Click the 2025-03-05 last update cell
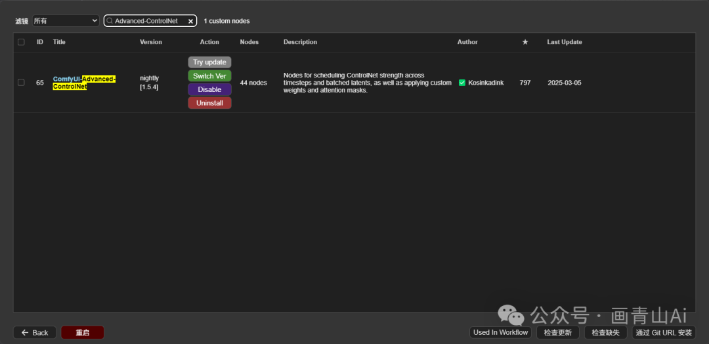 [565, 83]
